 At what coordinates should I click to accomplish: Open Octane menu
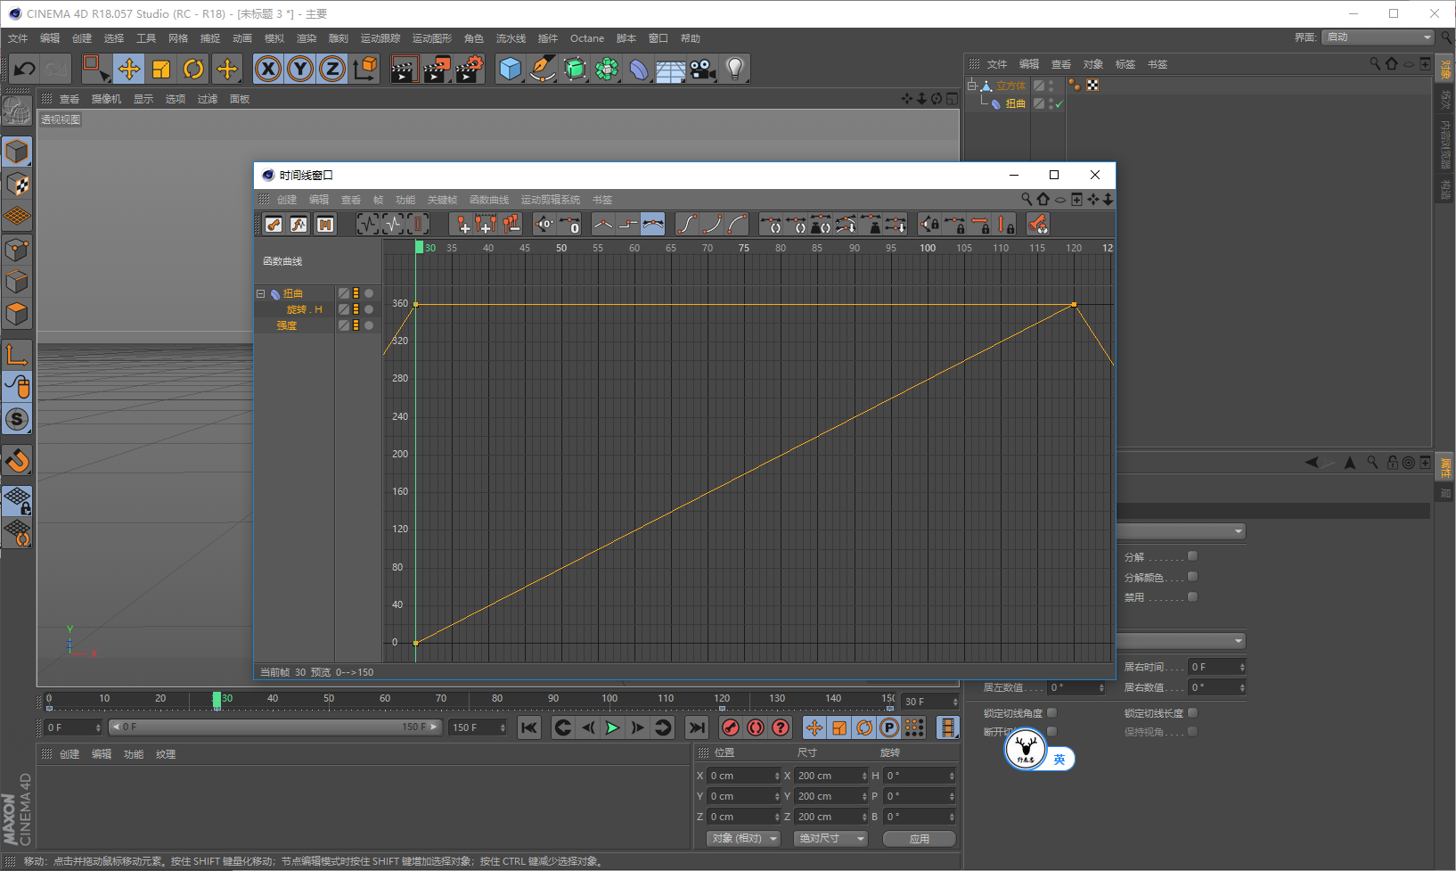point(587,38)
